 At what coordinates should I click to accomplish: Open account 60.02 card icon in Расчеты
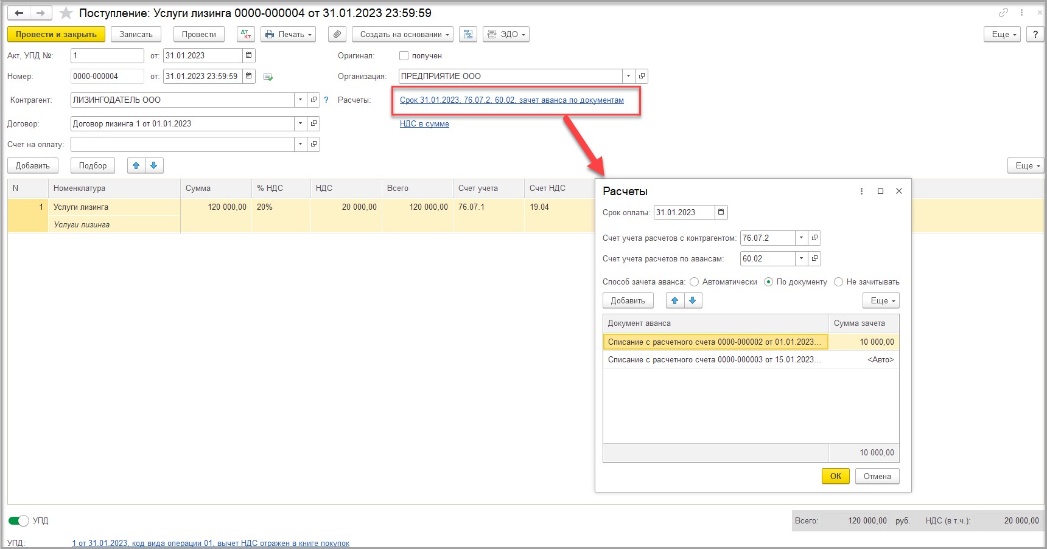814,258
